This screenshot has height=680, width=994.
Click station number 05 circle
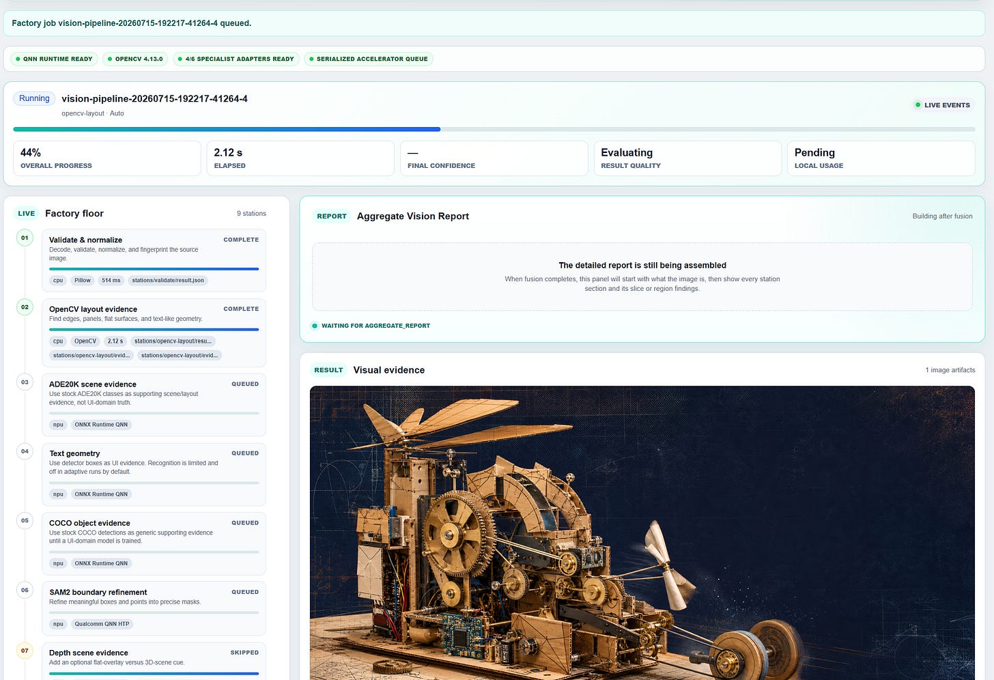(25, 521)
